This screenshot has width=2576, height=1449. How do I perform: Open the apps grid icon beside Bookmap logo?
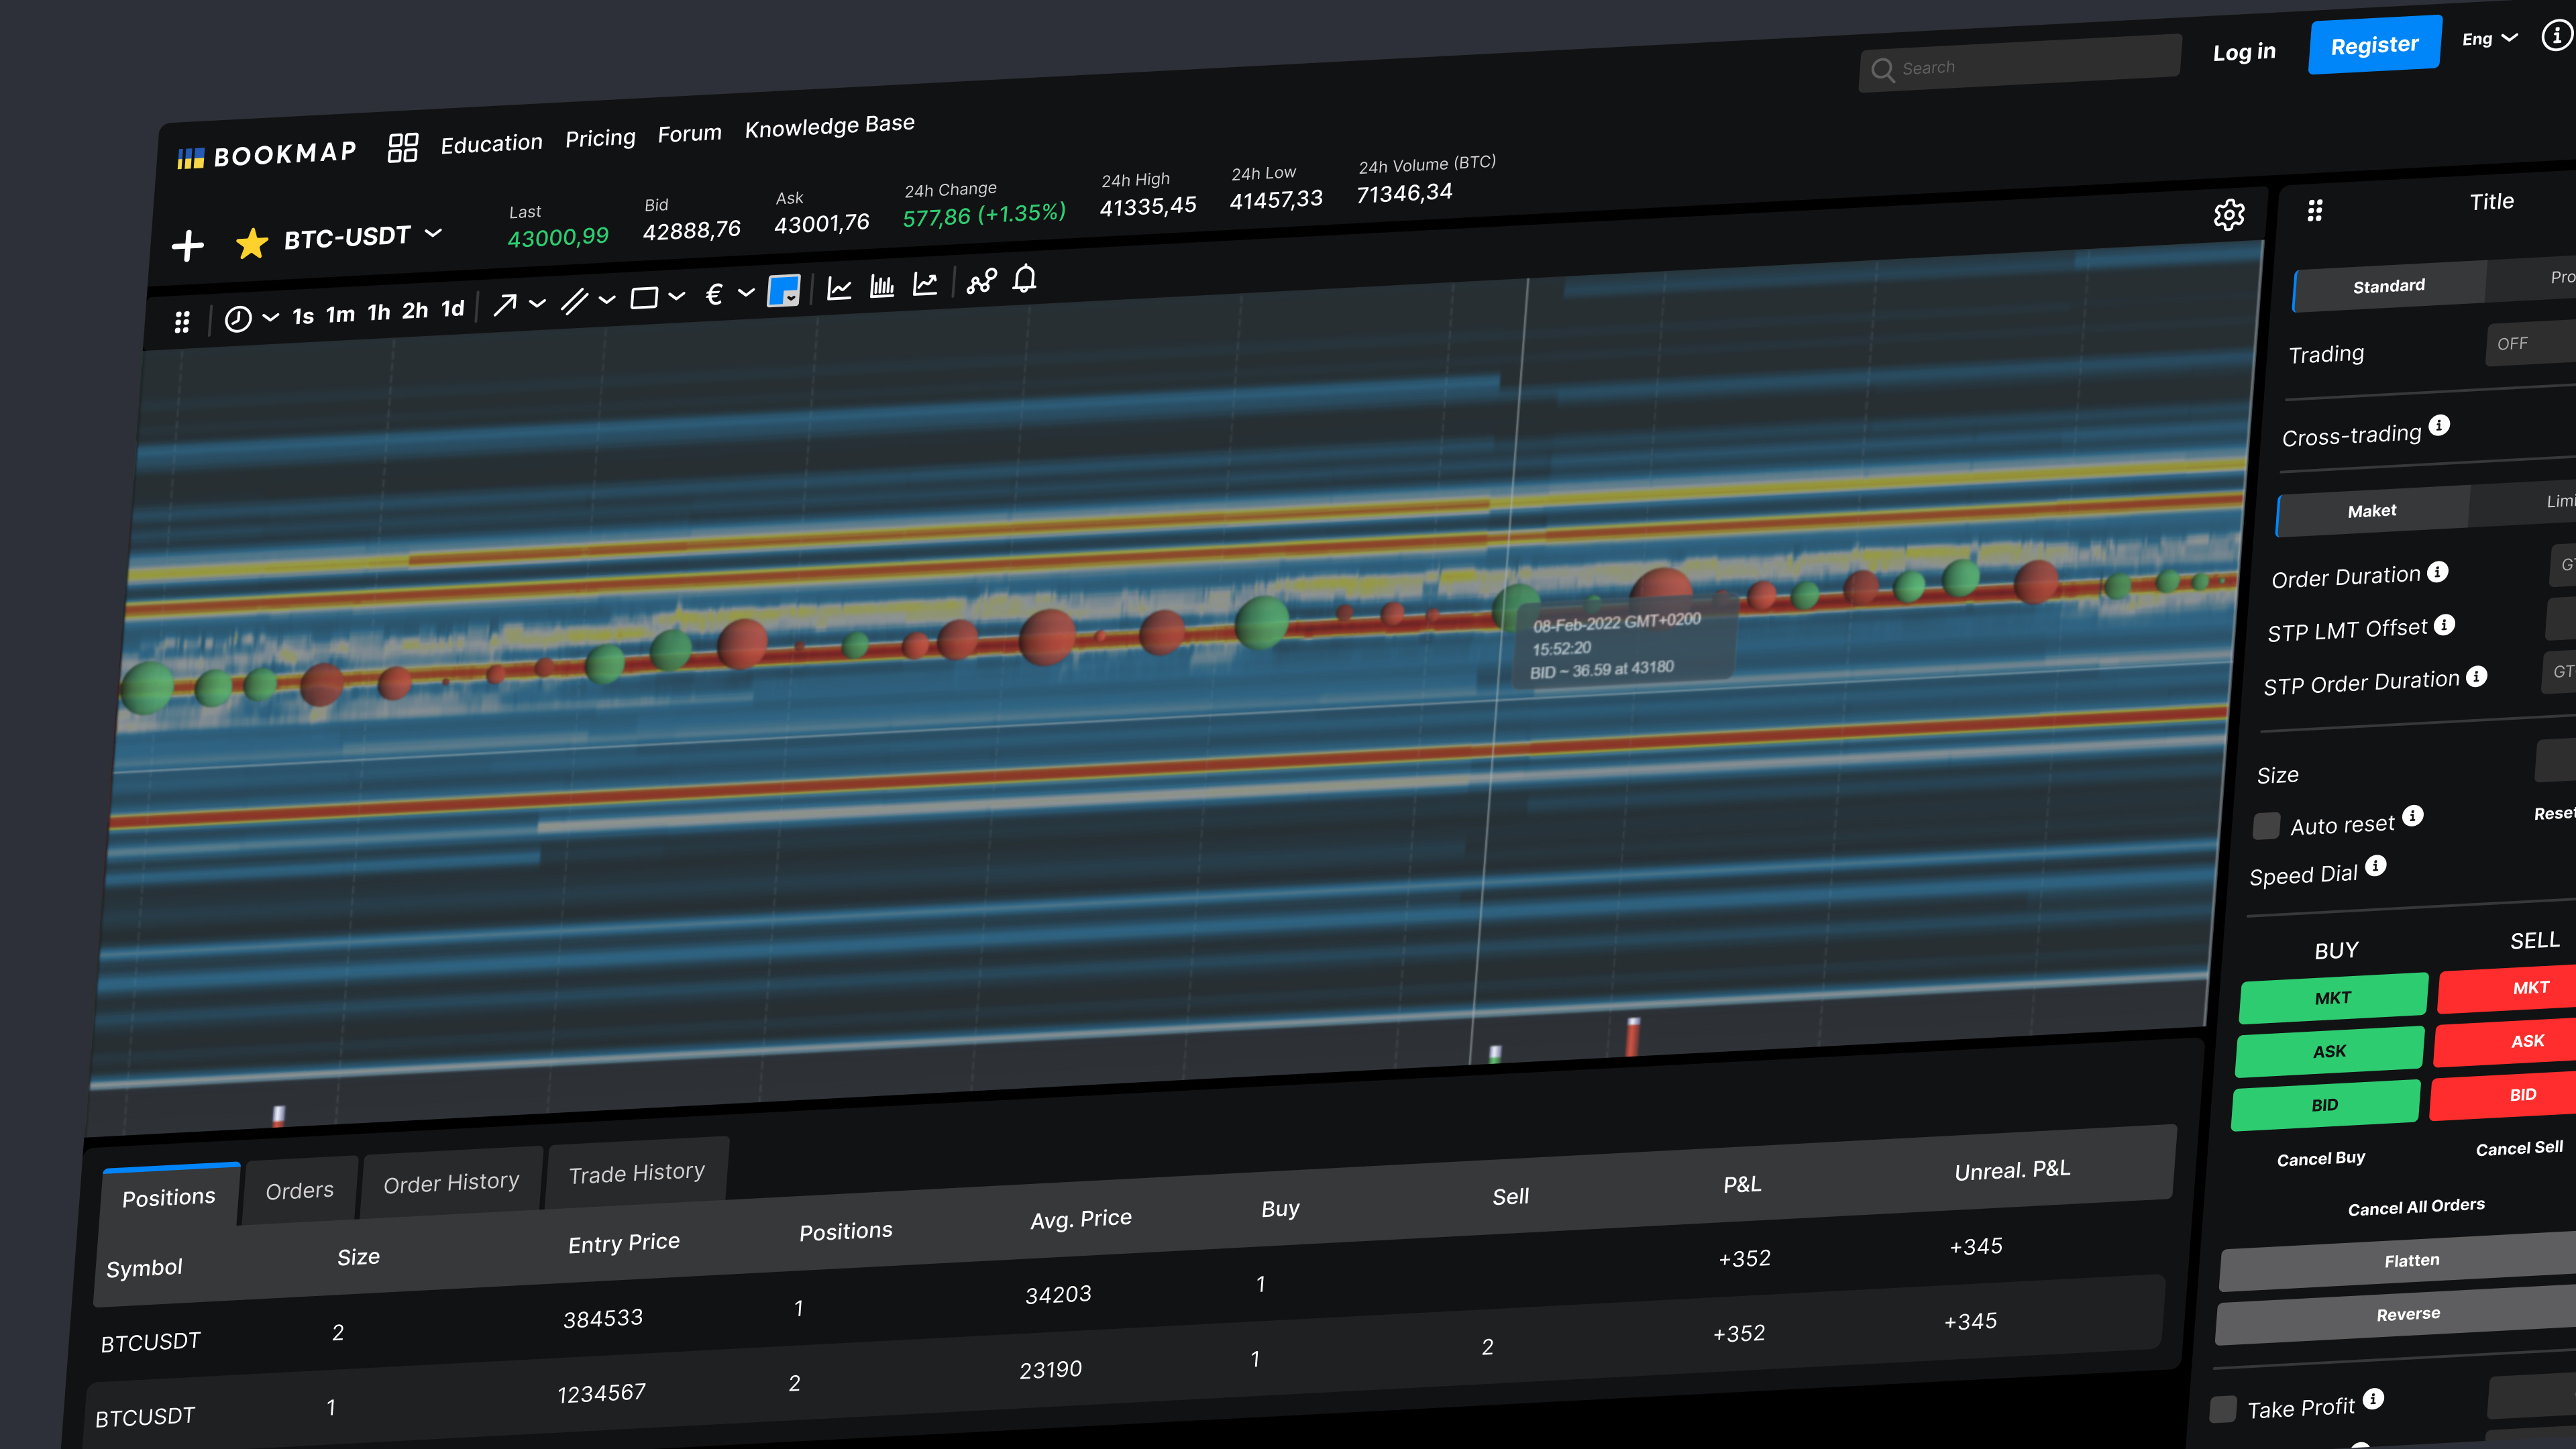(402, 148)
